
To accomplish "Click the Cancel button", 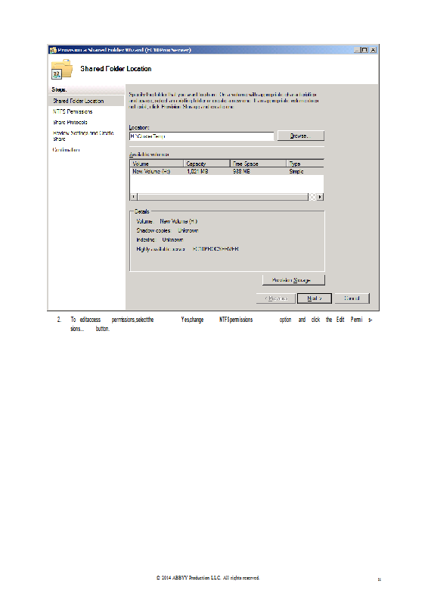I will (x=352, y=298).
